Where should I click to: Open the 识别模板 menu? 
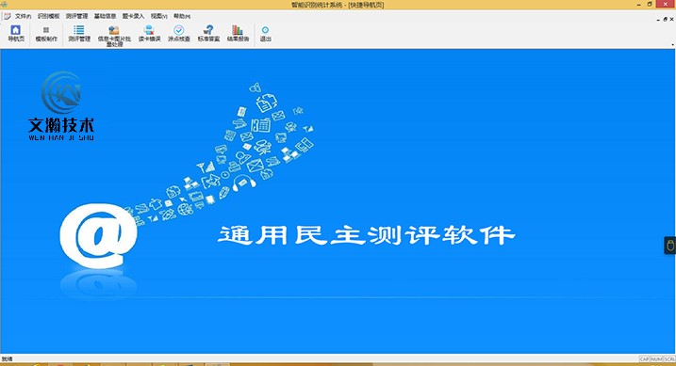coord(48,16)
